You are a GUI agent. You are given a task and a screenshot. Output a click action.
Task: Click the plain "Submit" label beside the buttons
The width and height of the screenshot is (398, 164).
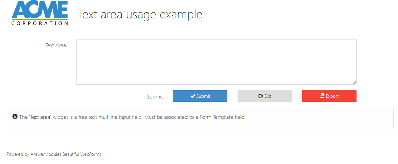click(x=155, y=97)
